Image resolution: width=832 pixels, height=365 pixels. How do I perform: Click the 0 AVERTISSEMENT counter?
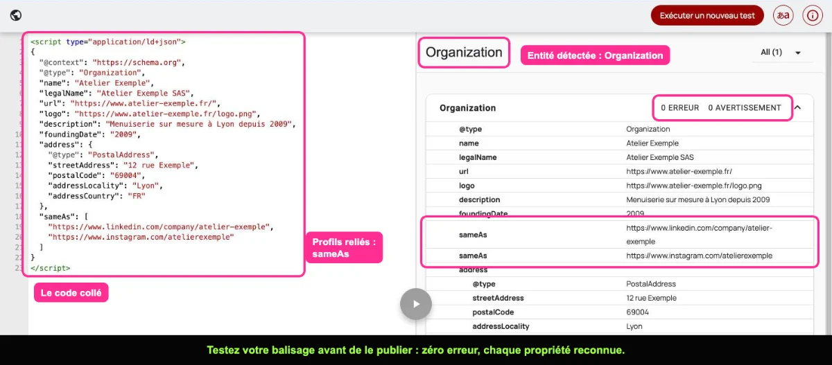(x=745, y=108)
